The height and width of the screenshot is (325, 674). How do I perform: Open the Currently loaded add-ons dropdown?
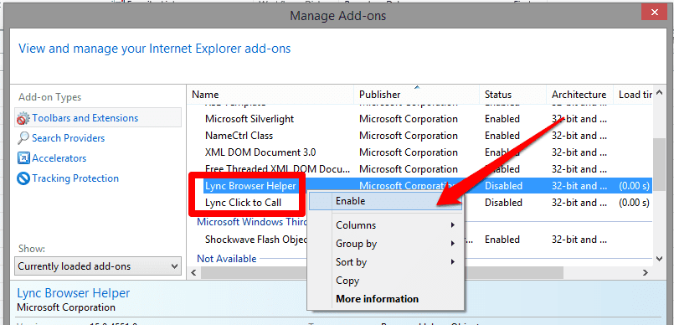coord(98,266)
